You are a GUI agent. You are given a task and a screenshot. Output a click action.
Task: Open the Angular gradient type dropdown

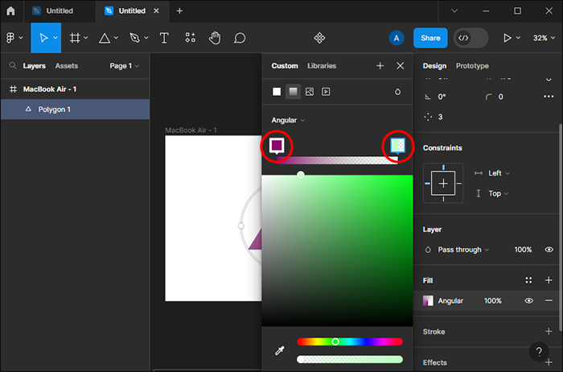[x=288, y=120]
